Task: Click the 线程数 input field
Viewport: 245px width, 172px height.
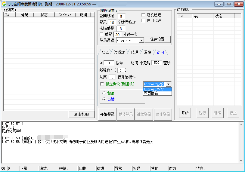Action: [x=121, y=70]
